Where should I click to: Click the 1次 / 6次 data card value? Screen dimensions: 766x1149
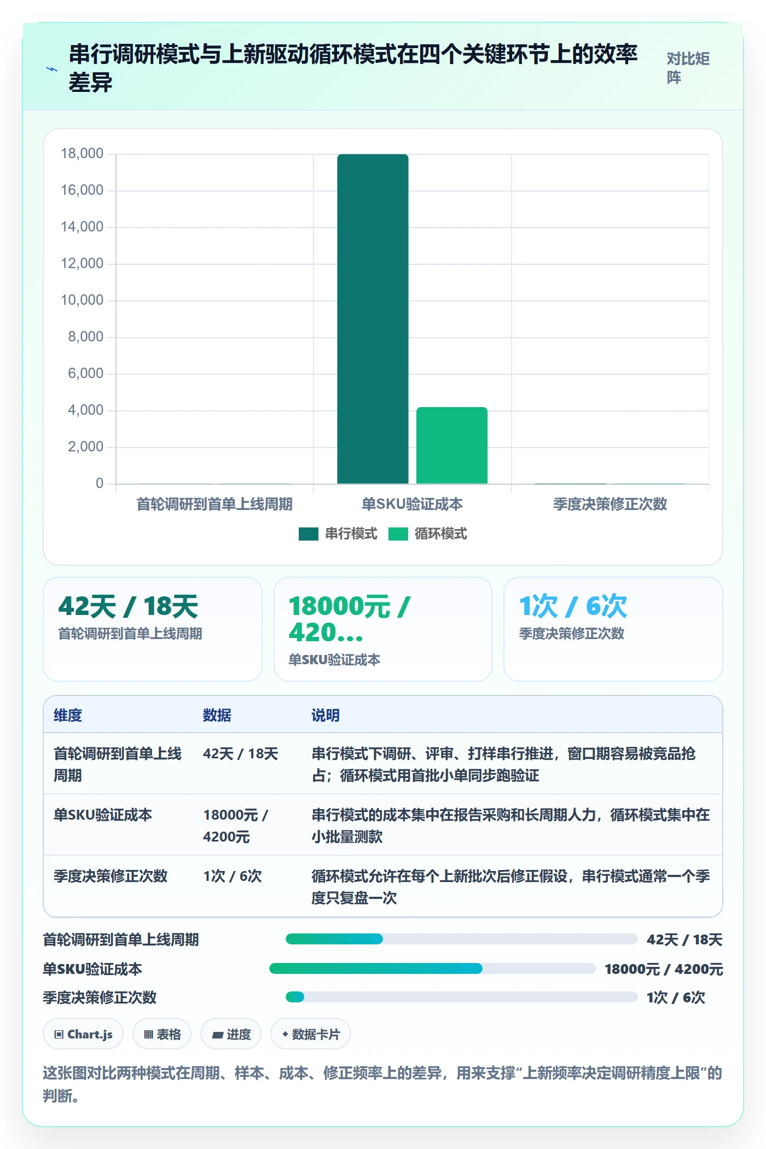[573, 606]
